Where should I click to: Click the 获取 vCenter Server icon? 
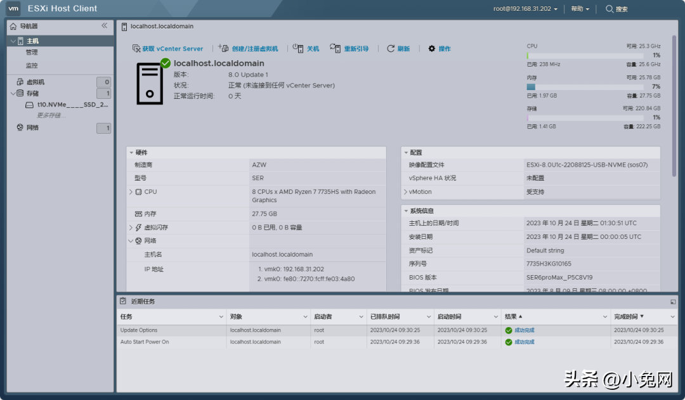[x=136, y=48]
